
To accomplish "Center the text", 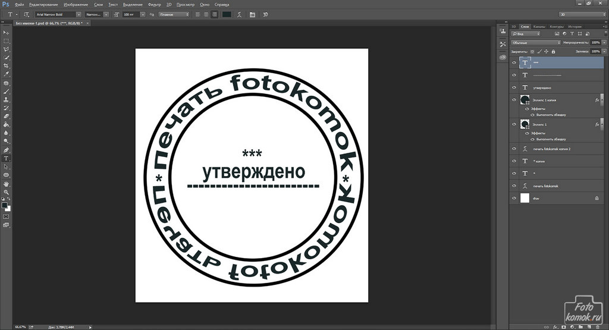I will pyautogui.click(x=206, y=14).
